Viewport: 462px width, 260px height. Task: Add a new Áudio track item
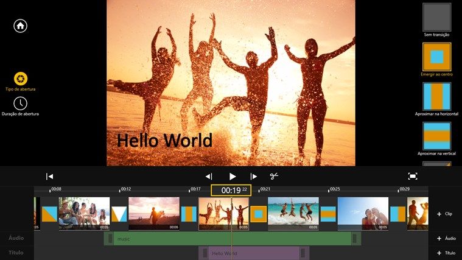click(x=446, y=238)
